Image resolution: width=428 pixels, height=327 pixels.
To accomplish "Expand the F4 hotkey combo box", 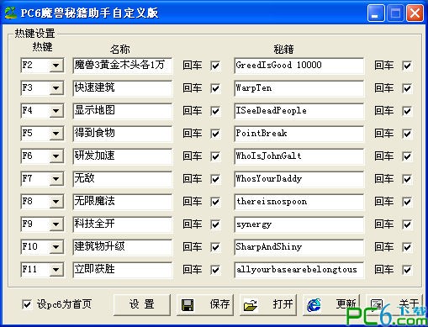I will pyautogui.click(x=56, y=111).
